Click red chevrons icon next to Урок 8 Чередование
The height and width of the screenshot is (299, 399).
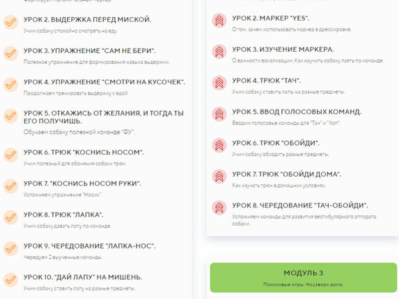coord(219,208)
